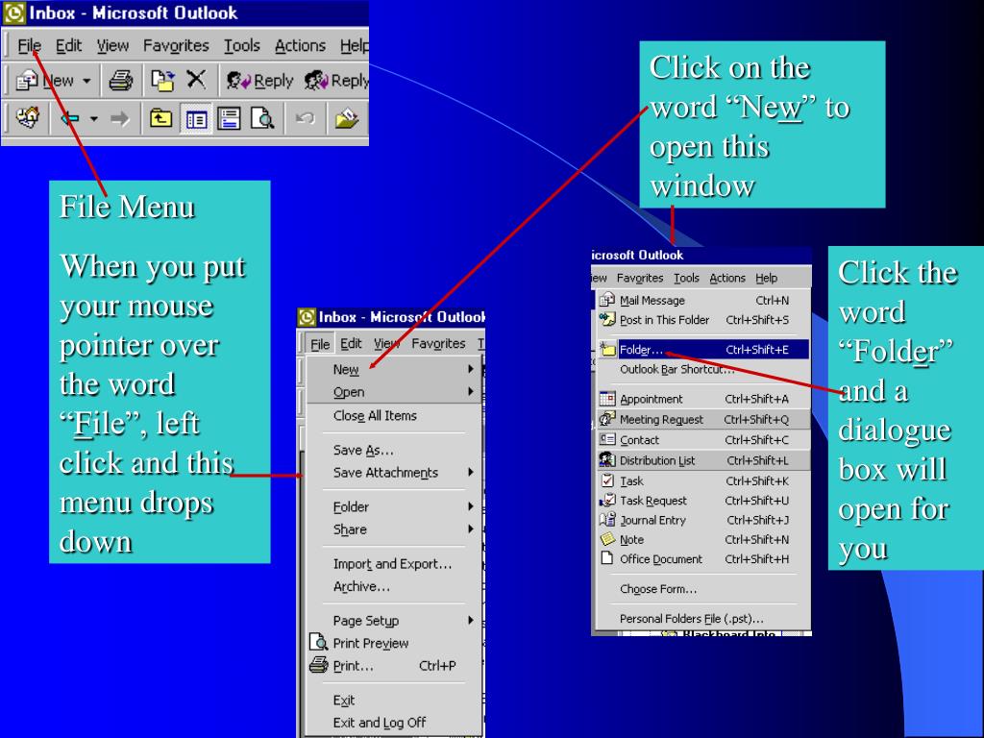Expand Page Setup submenu in File menu
This screenshot has height=738, width=984.
(x=395, y=621)
